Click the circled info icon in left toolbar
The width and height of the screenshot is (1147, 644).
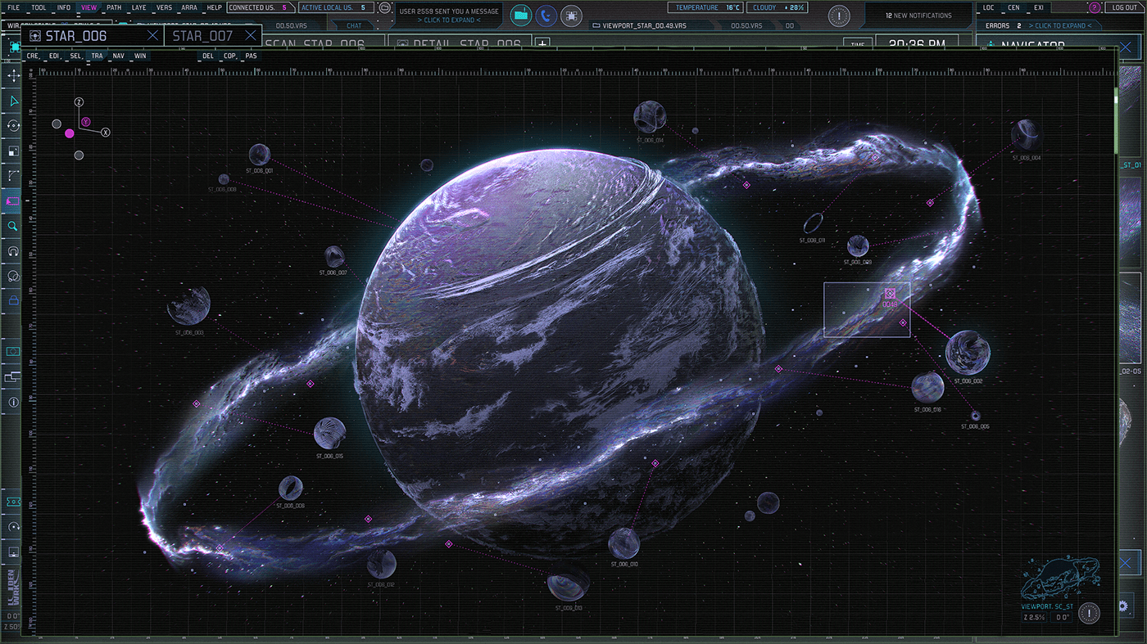click(x=13, y=403)
